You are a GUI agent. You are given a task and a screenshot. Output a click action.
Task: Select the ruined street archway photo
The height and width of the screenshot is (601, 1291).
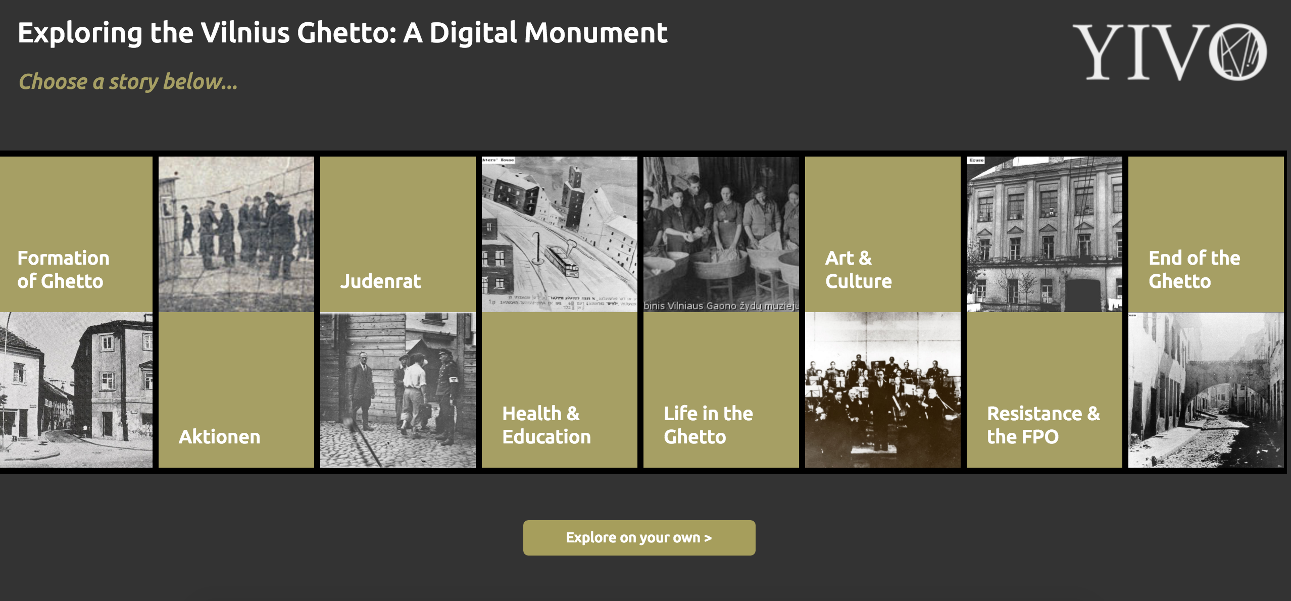point(1206,390)
